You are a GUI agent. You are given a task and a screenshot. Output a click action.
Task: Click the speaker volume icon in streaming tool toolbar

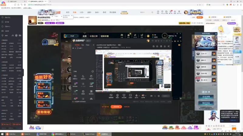(143, 96)
